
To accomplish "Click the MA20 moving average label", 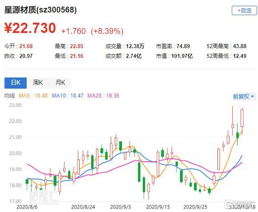I will pyautogui.click(x=103, y=96).
